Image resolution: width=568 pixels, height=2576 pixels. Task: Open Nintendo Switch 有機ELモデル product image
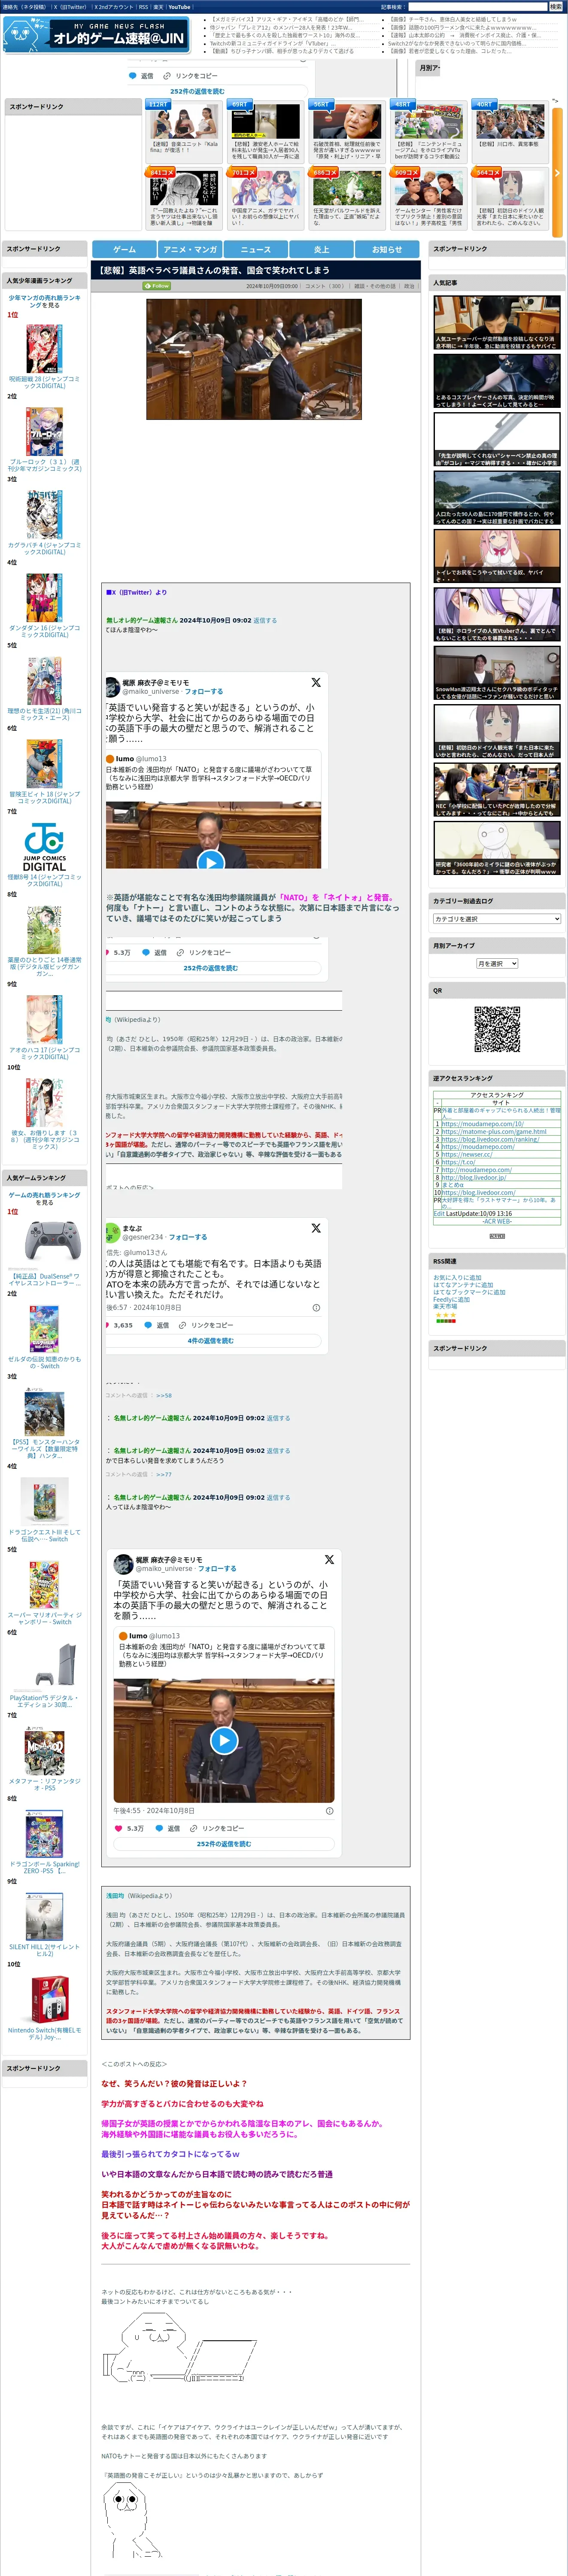pos(44,2000)
